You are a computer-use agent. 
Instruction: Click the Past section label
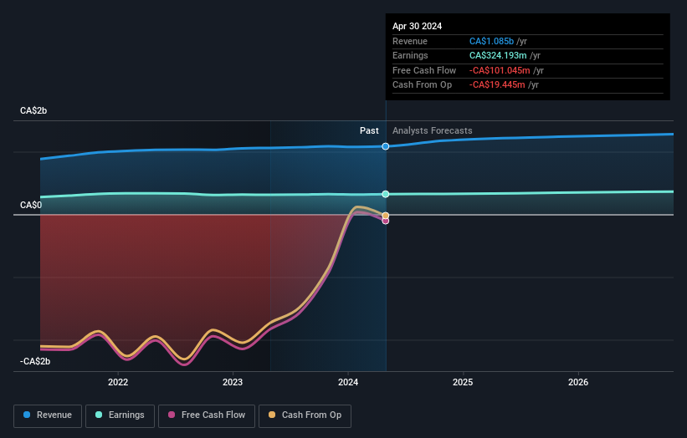pyautogui.click(x=369, y=131)
